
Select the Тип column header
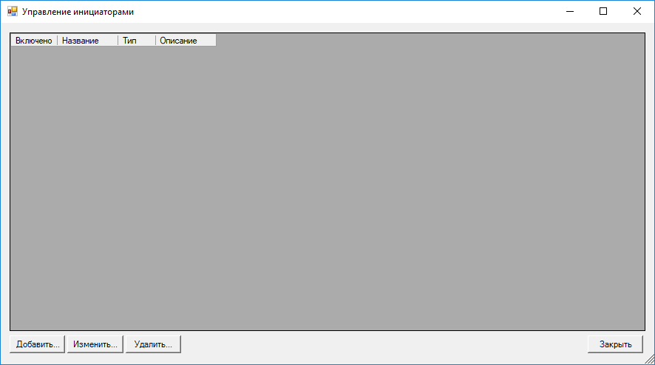point(137,41)
